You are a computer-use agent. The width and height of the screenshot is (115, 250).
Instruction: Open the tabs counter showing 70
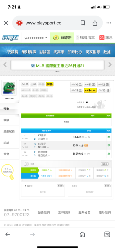[x=107, y=234]
